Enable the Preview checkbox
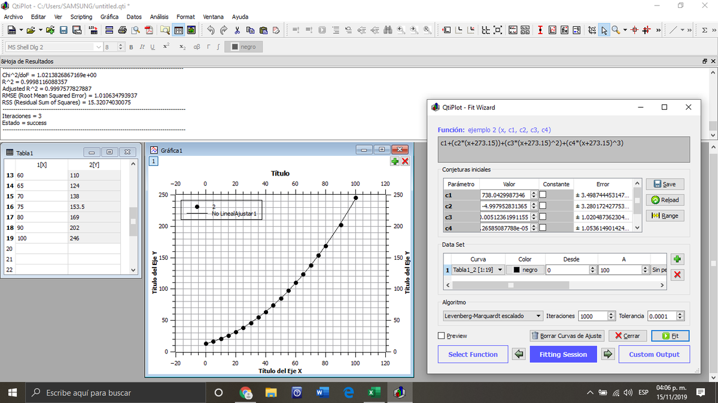The image size is (718, 403). click(x=442, y=336)
